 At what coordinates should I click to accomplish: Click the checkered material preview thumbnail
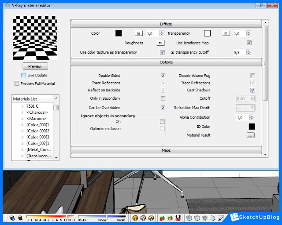(35, 38)
